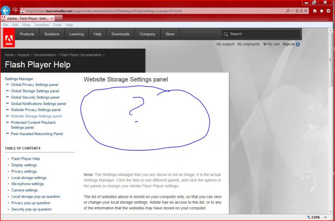Open Downloads in Adobe navigation bar
This screenshot has height=221, width=335.
pos(121,34)
